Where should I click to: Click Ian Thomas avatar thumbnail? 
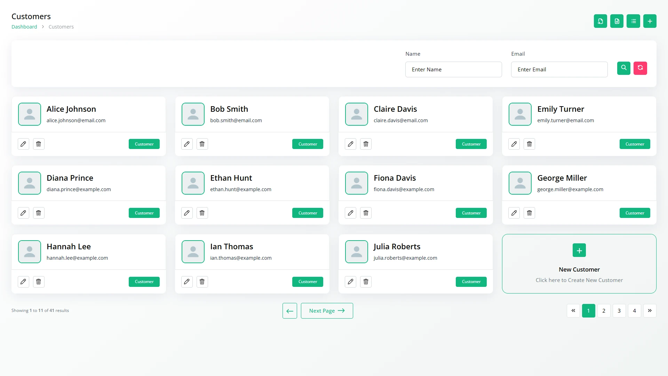click(193, 252)
